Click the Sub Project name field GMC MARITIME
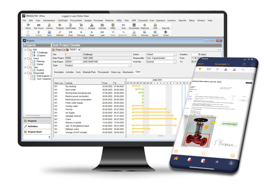This screenshot has width=264, height=184. pos(107,62)
